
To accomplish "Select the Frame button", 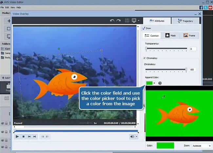I will coord(189,35).
